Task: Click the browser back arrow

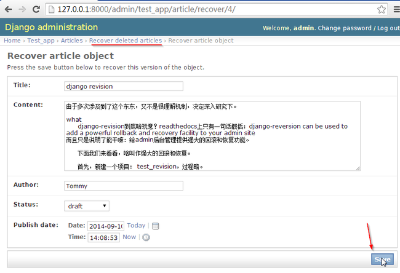Action: (x=9, y=9)
